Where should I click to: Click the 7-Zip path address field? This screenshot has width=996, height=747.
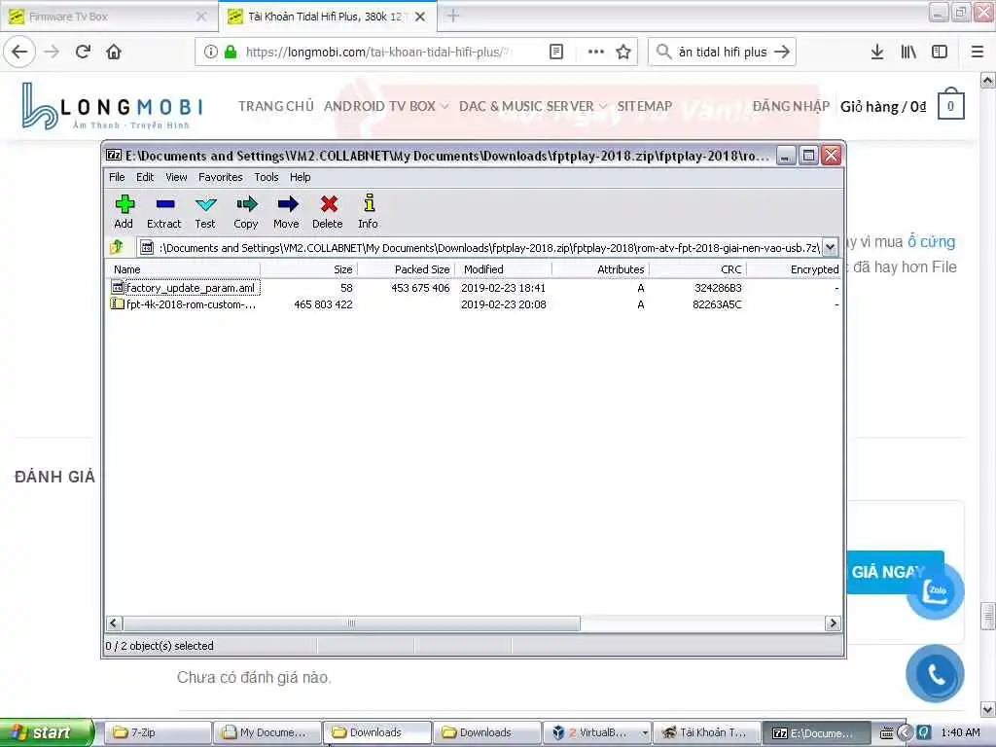click(x=480, y=247)
